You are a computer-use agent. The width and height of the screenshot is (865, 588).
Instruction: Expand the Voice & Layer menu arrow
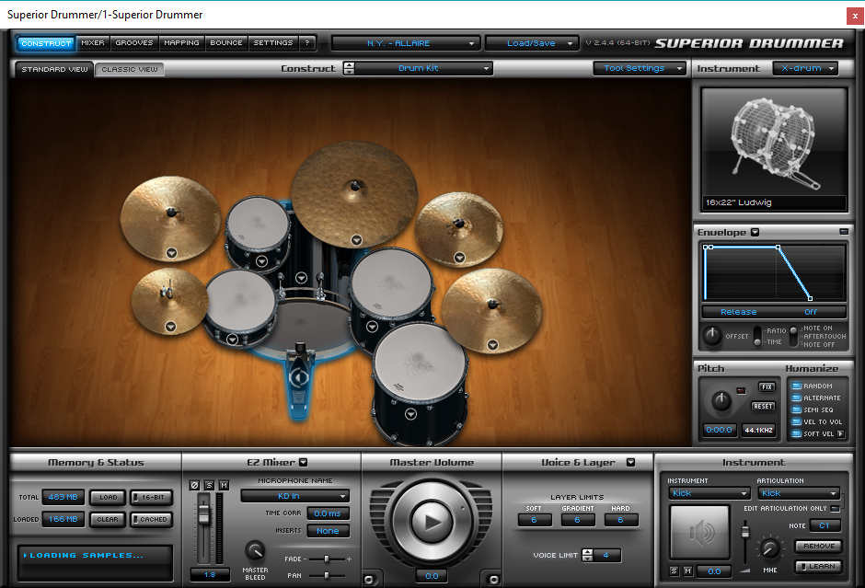click(630, 462)
